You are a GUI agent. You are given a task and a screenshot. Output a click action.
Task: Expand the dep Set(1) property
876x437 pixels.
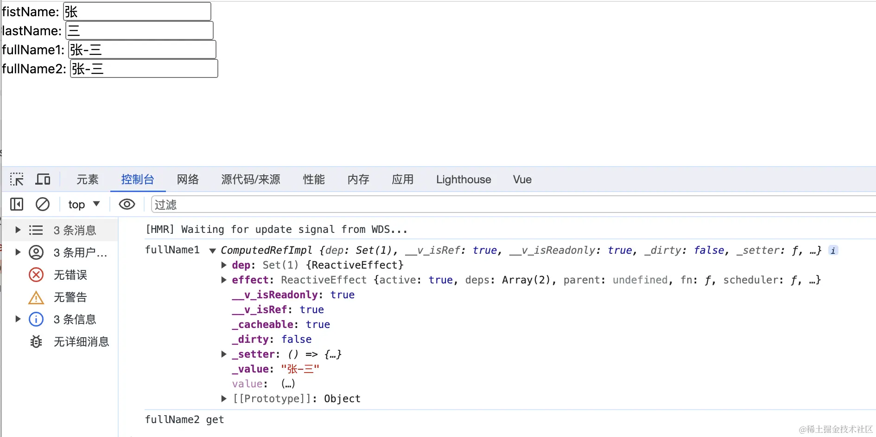224,265
